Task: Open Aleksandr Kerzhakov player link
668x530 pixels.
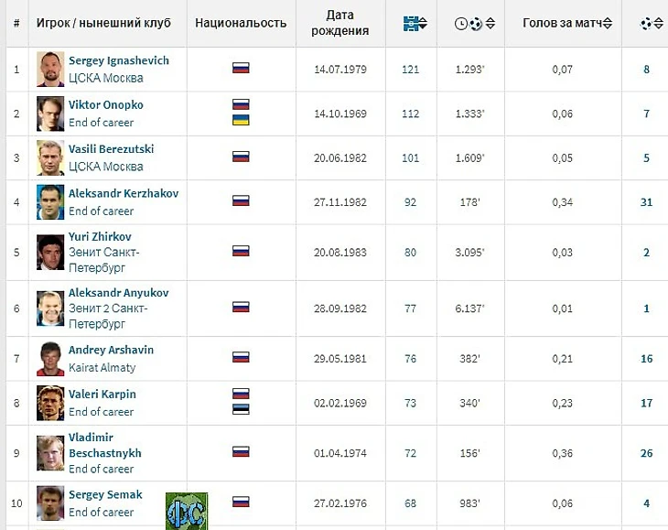Action: point(124,193)
